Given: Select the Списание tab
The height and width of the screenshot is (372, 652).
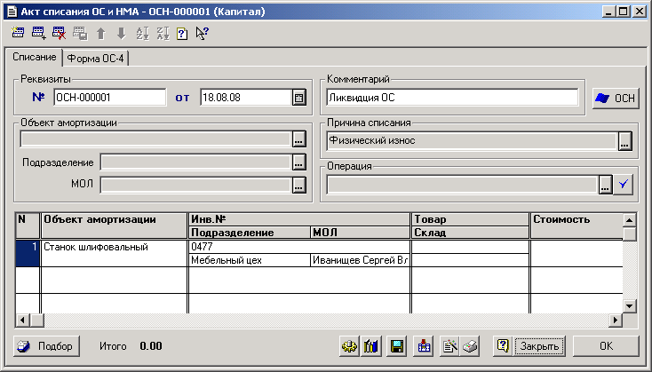Looking at the screenshot, I should click(34, 58).
